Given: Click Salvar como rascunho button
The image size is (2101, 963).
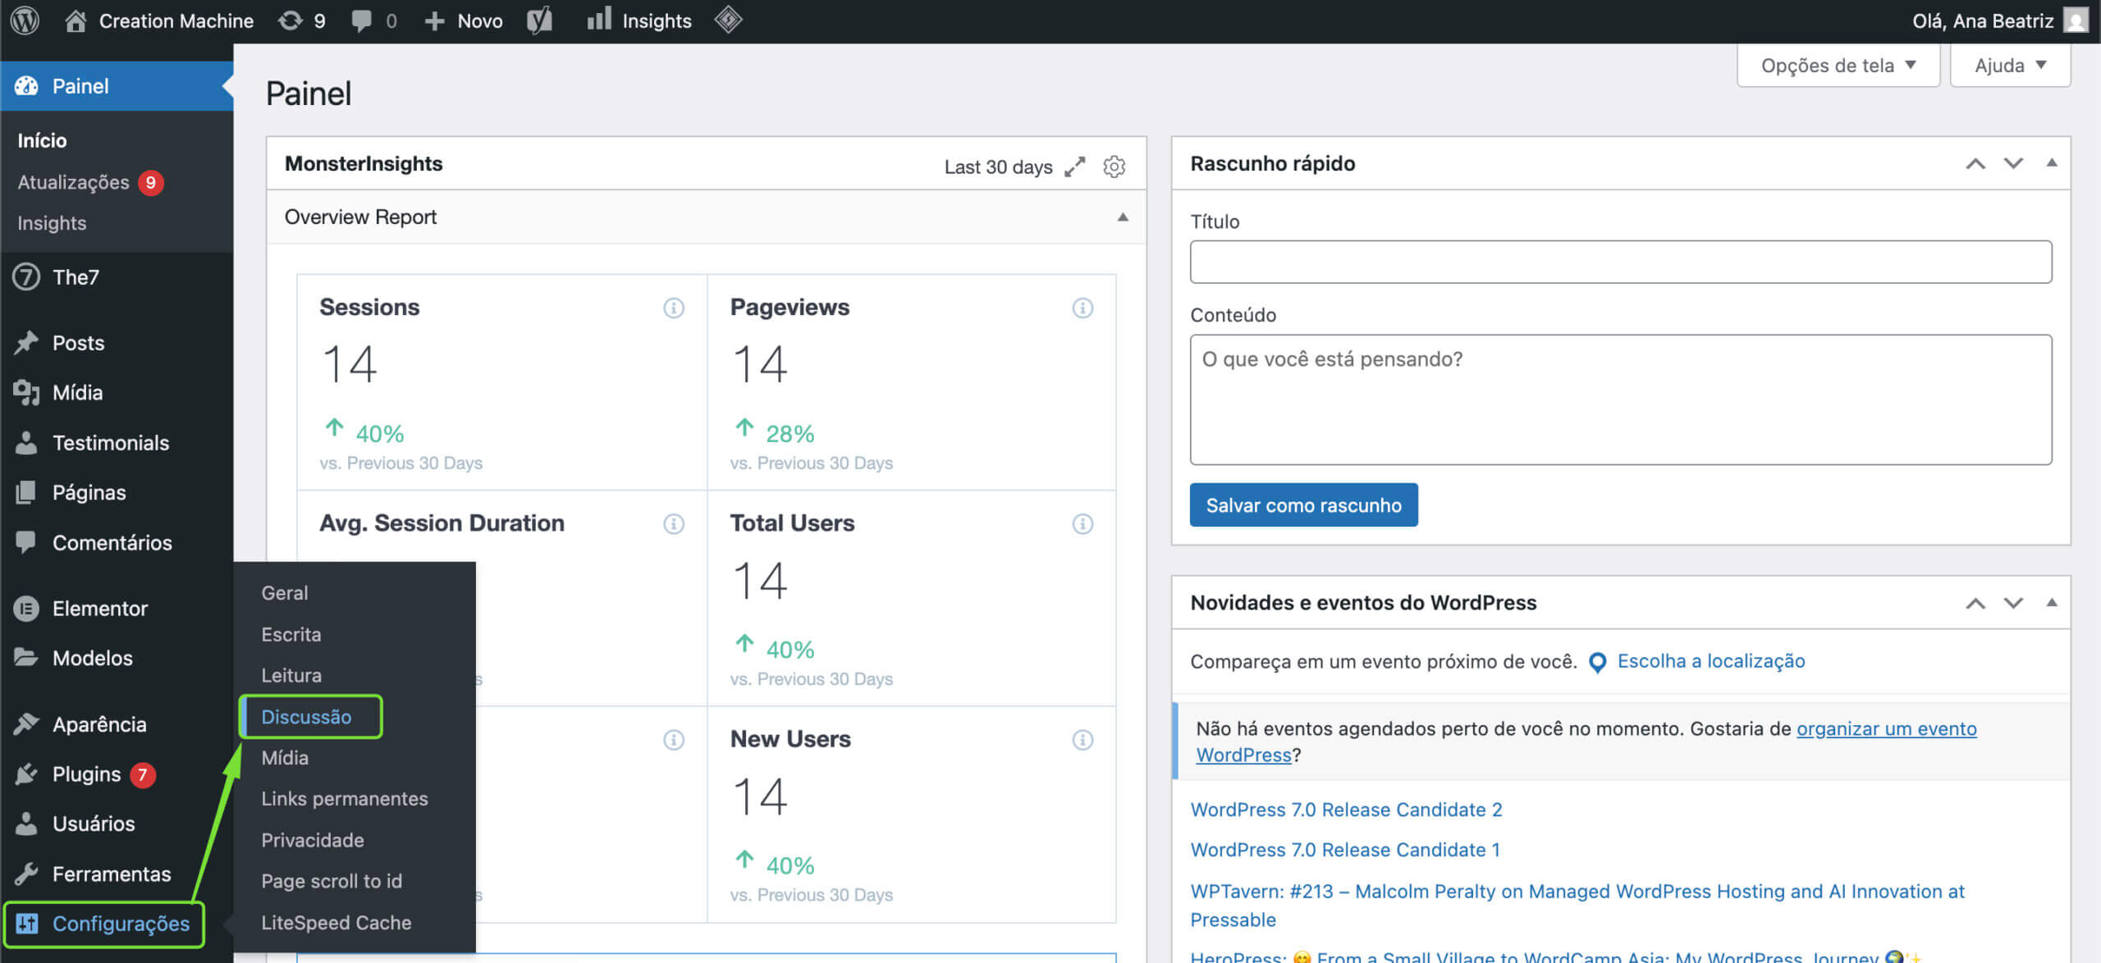Looking at the screenshot, I should (x=1303, y=505).
